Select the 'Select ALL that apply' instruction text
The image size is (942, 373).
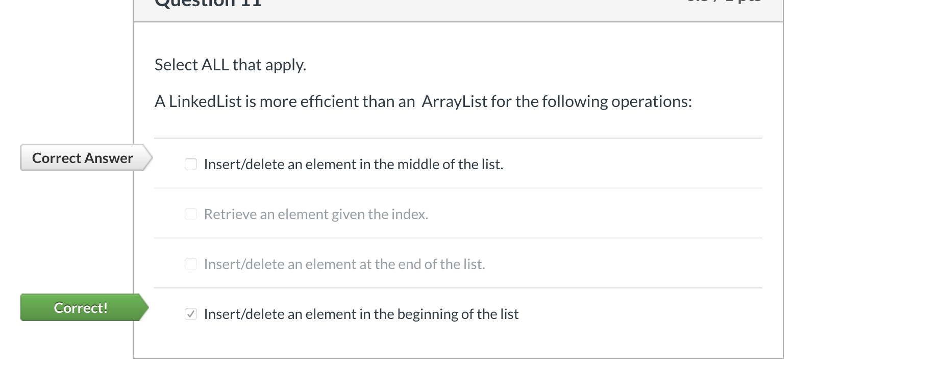(230, 65)
